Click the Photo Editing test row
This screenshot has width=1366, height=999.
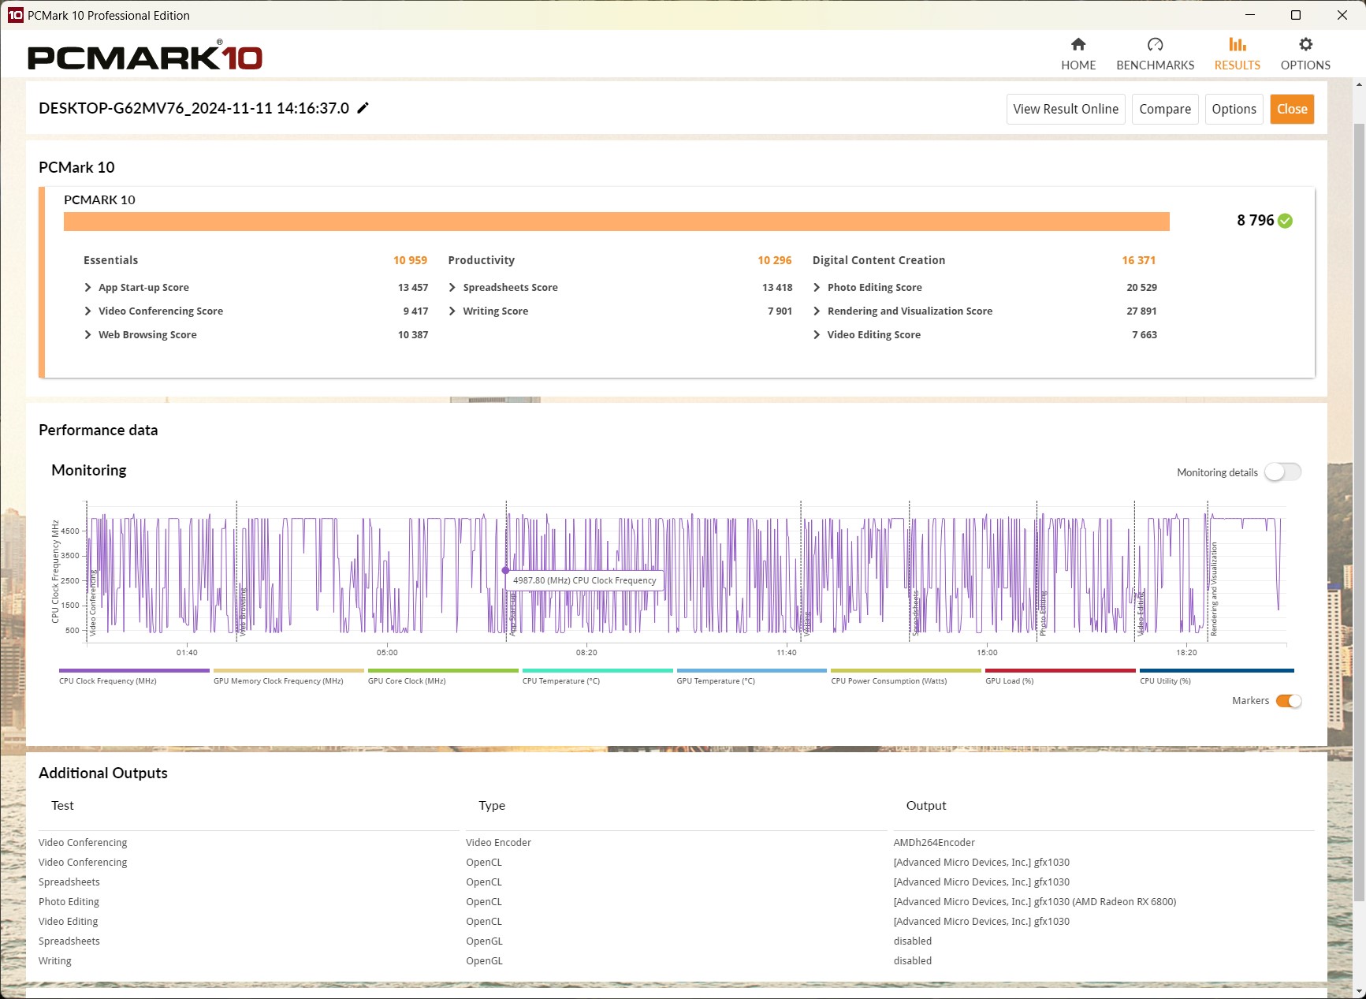click(x=69, y=902)
